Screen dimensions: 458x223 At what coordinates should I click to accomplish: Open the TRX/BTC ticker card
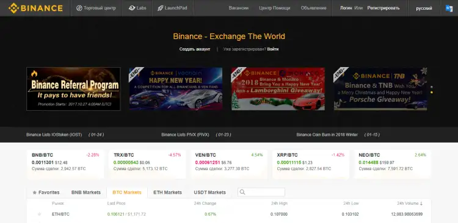click(147, 164)
